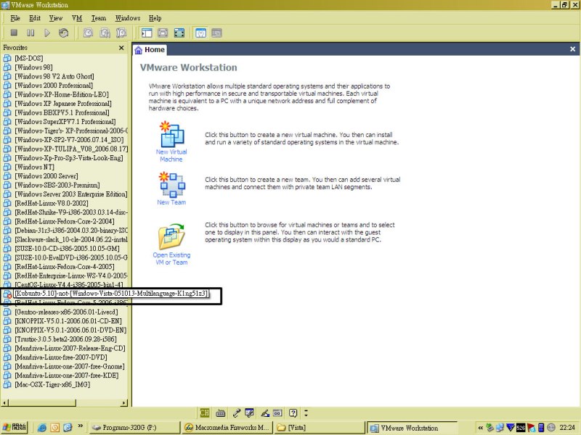Close the Home tab with X
This screenshot has width=581, height=435.
(572, 50)
